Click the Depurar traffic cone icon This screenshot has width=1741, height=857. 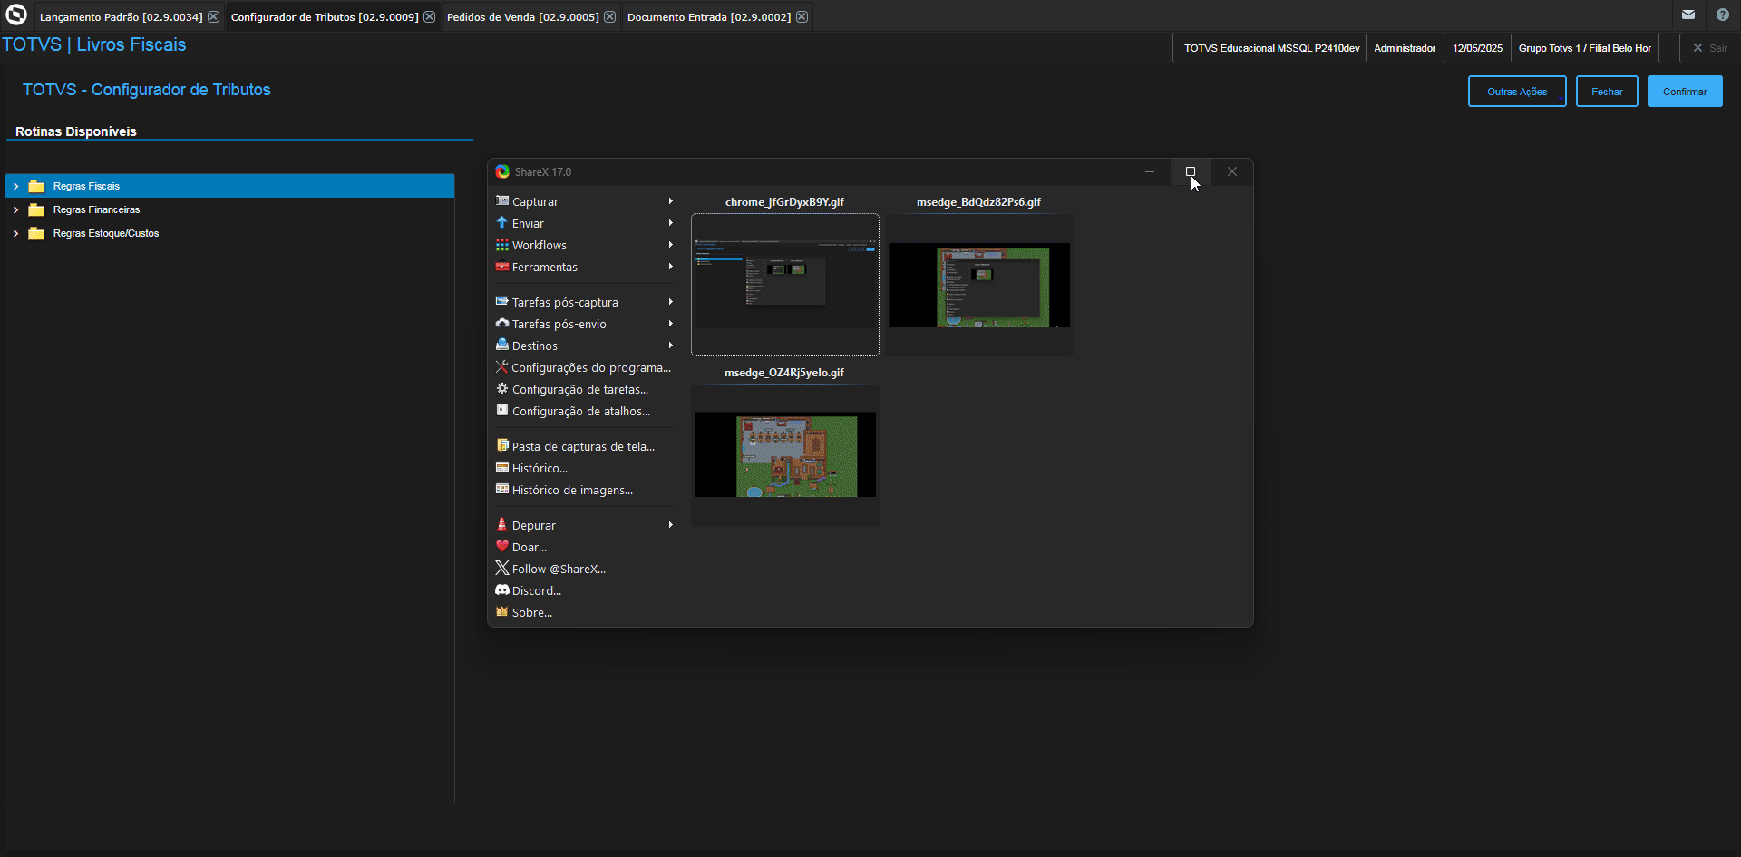coord(502,524)
